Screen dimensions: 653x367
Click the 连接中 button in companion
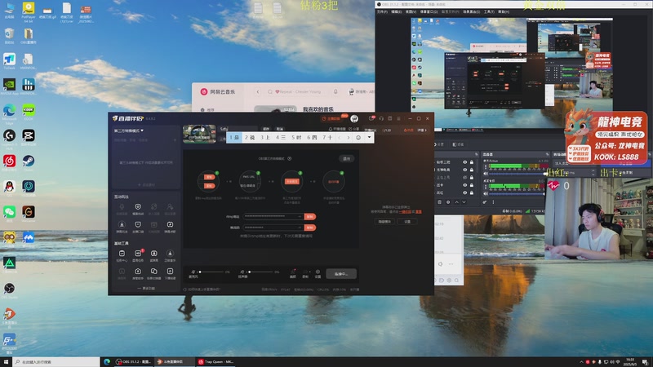[341, 274]
